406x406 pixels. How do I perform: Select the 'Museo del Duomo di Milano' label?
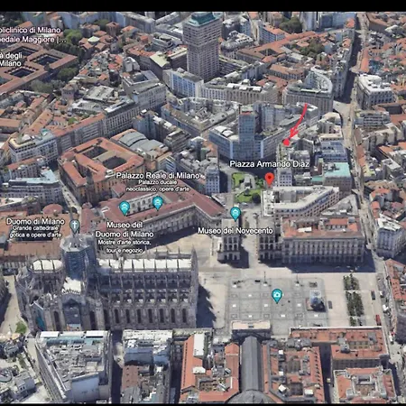click(x=125, y=229)
